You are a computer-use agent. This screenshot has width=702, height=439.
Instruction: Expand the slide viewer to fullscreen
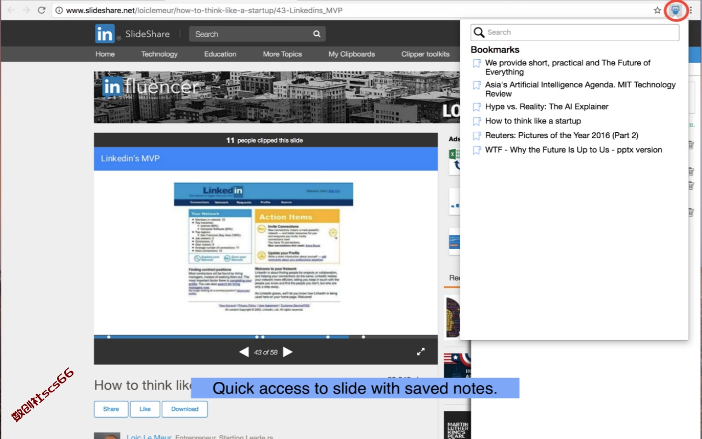421,352
